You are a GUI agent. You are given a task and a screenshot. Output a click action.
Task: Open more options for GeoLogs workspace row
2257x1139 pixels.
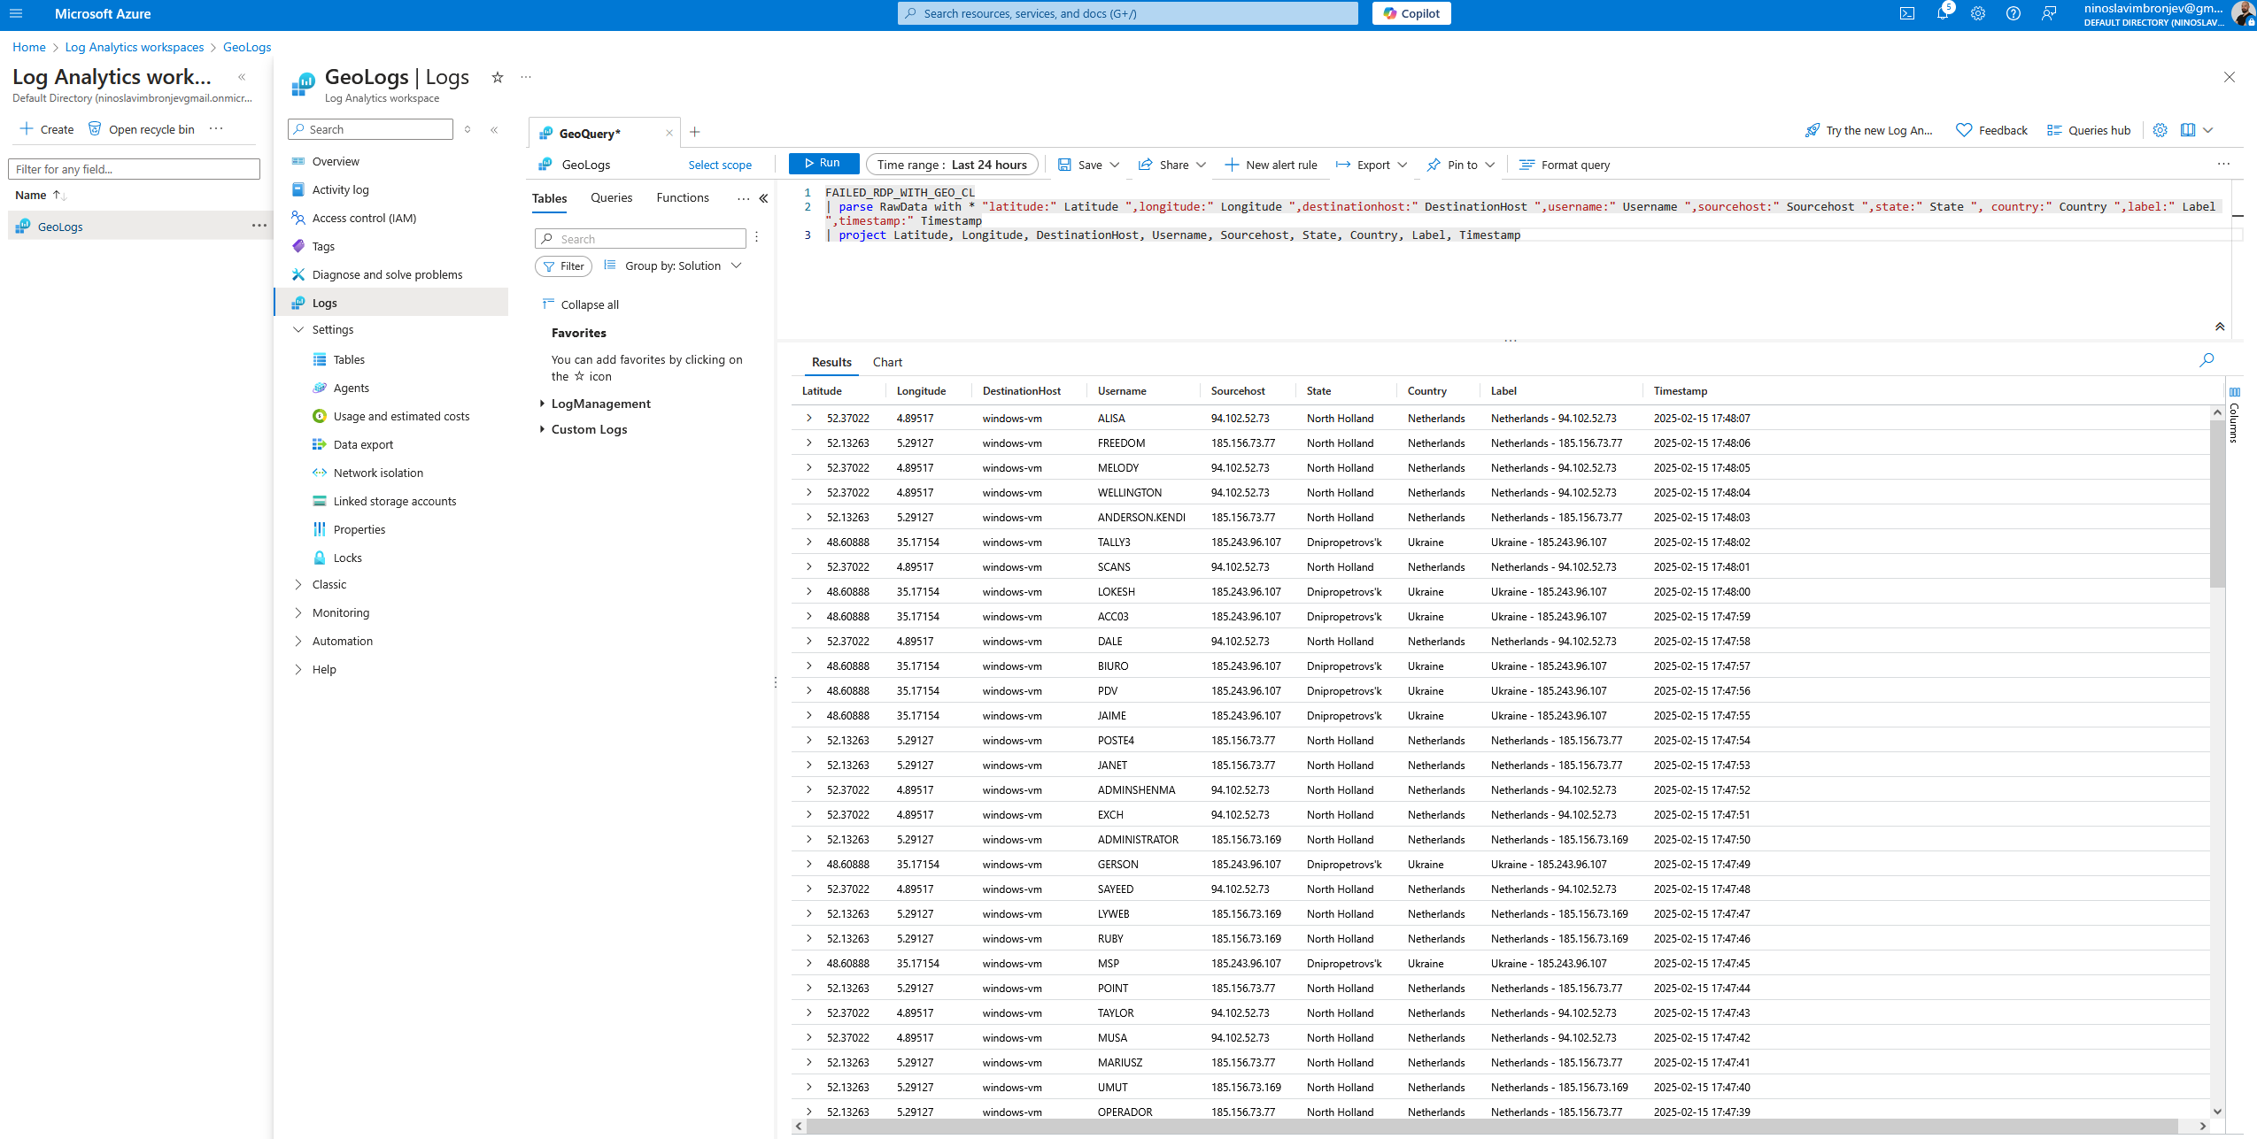click(259, 226)
